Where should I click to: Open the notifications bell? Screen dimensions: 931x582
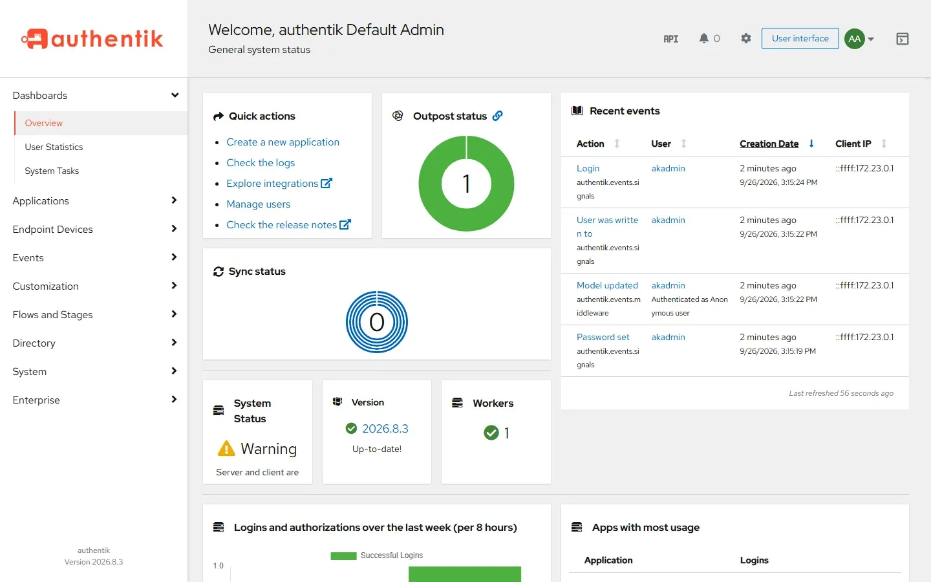[704, 38]
